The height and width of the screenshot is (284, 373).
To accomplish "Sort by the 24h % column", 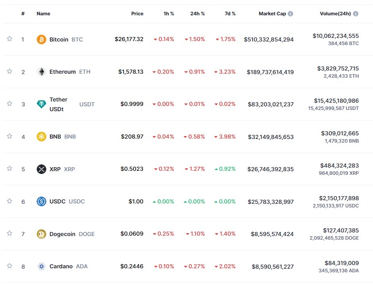I will 197,14.
